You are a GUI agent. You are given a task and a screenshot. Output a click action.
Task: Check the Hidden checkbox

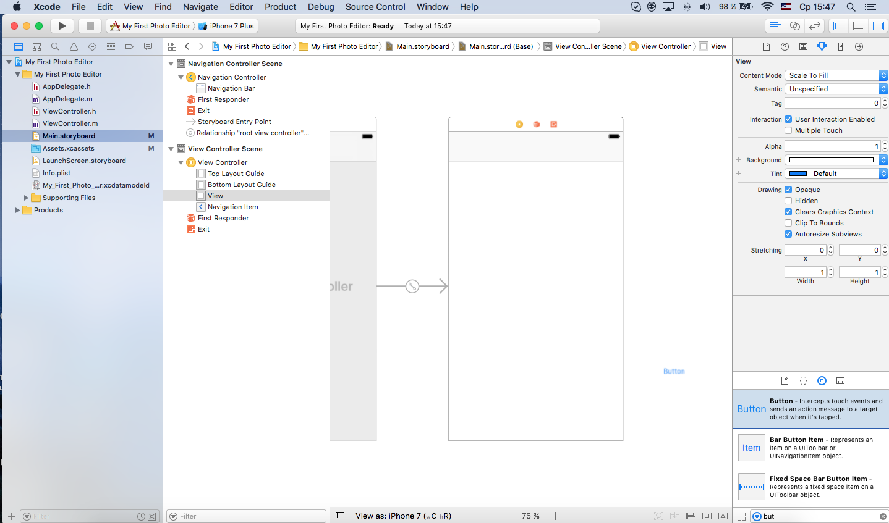pos(788,201)
